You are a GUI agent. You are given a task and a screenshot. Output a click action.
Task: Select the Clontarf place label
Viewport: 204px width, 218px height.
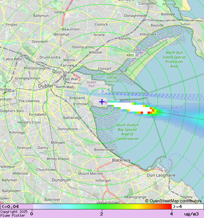pyautogui.click(x=104, y=69)
